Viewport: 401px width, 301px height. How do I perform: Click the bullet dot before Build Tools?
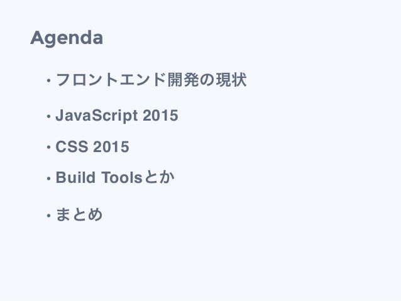click(x=48, y=178)
